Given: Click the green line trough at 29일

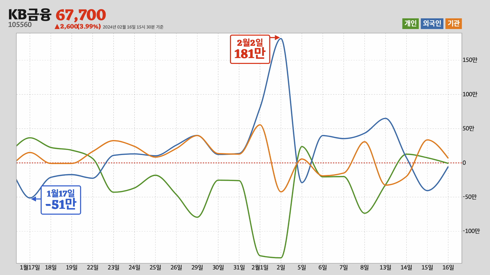Looking at the screenshot, I should [x=197, y=217].
